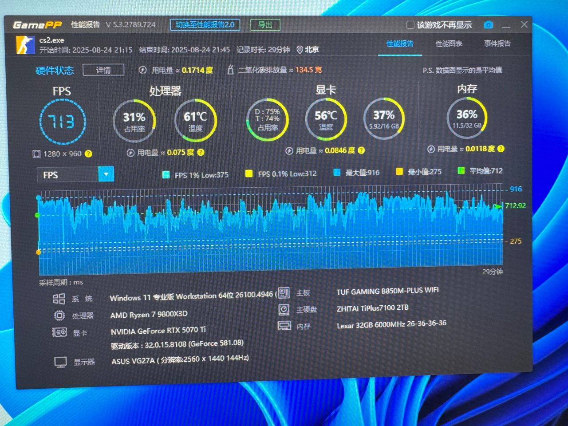This screenshot has width=568, height=426.
Task: Click the main hard disk icon
Action: (284, 309)
